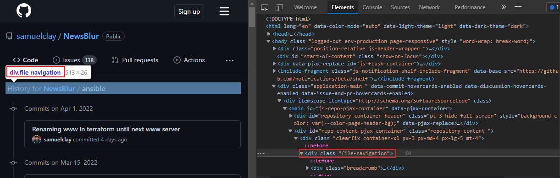Click the DOM row actions ellipsis
Viewport: 560px width, 178px height.
pos(261,153)
